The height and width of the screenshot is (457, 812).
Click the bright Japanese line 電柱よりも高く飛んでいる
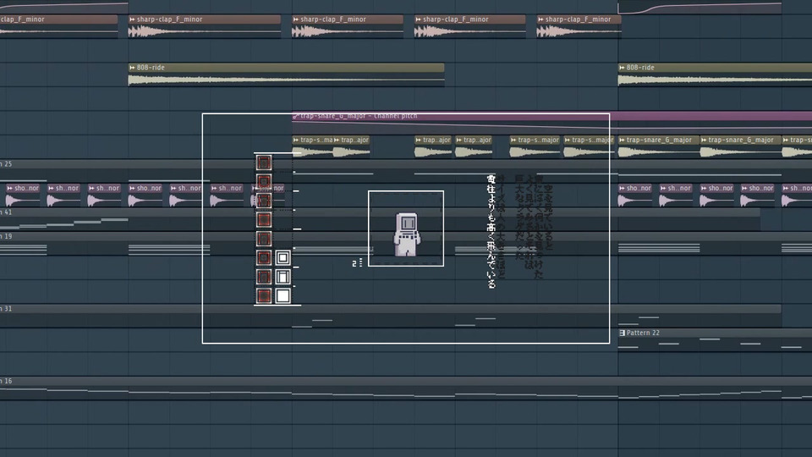491,231
